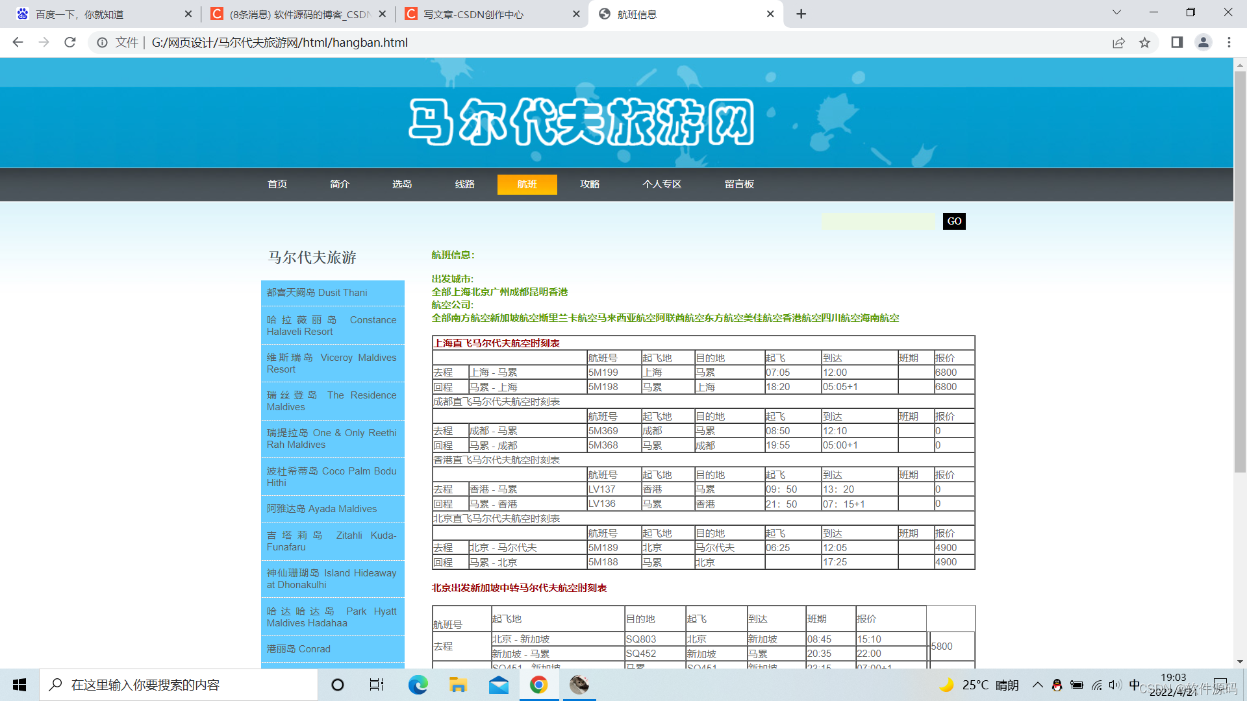Viewport: 1247px width, 701px height.
Task: Open browser side panel icon
Action: pyautogui.click(x=1177, y=42)
